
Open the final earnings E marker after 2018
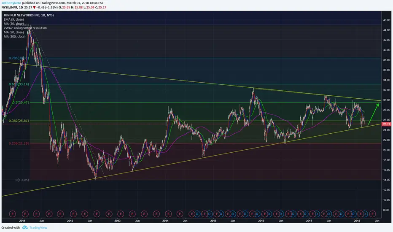372,214
